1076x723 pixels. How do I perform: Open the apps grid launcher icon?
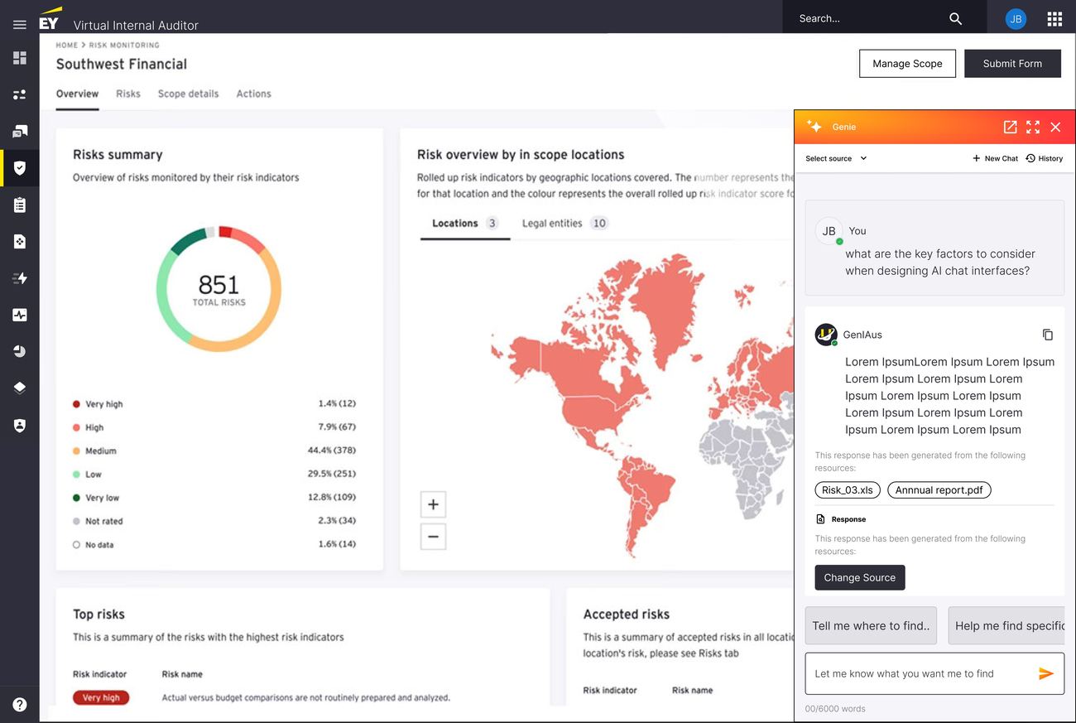tap(1054, 18)
